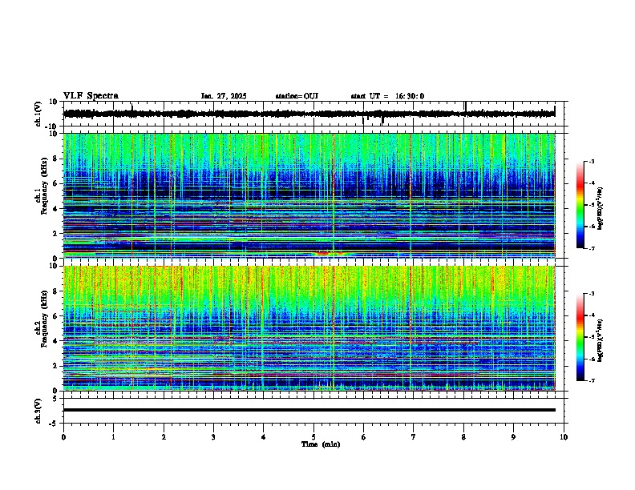The height and width of the screenshot is (490, 635).
Task: Click time axis tick label "9"
Action: (x=513, y=437)
